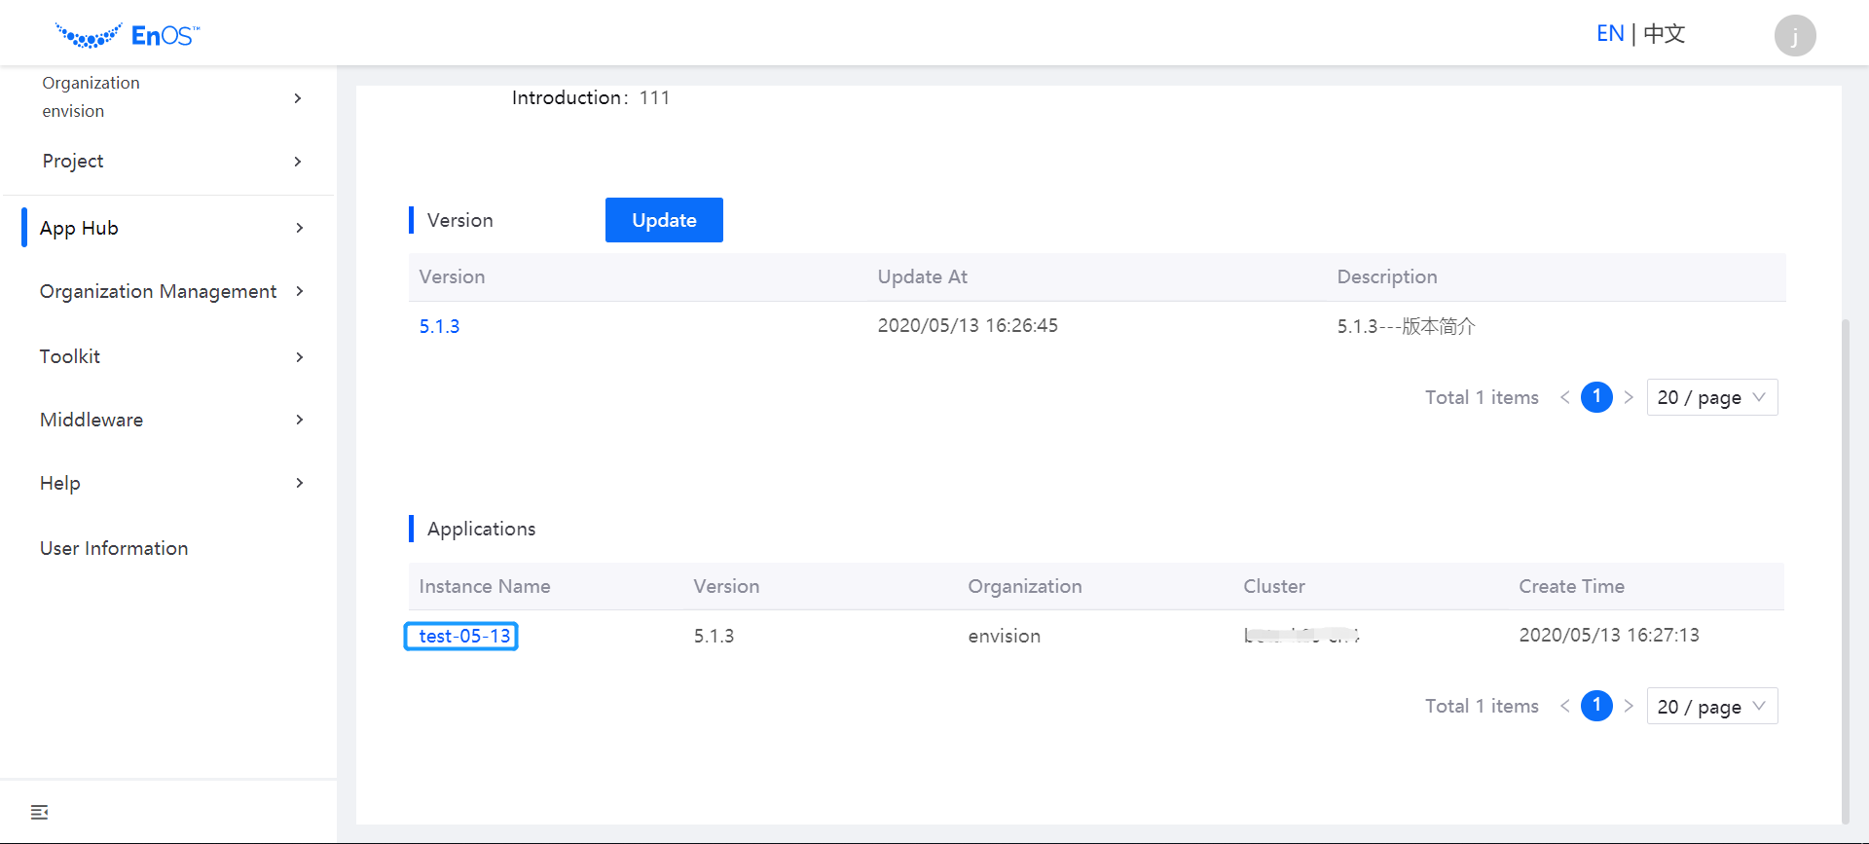This screenshot has height=844, width=1869.
Task: Click the Introduction: 111 text
Action: click(x=591, y=97)
